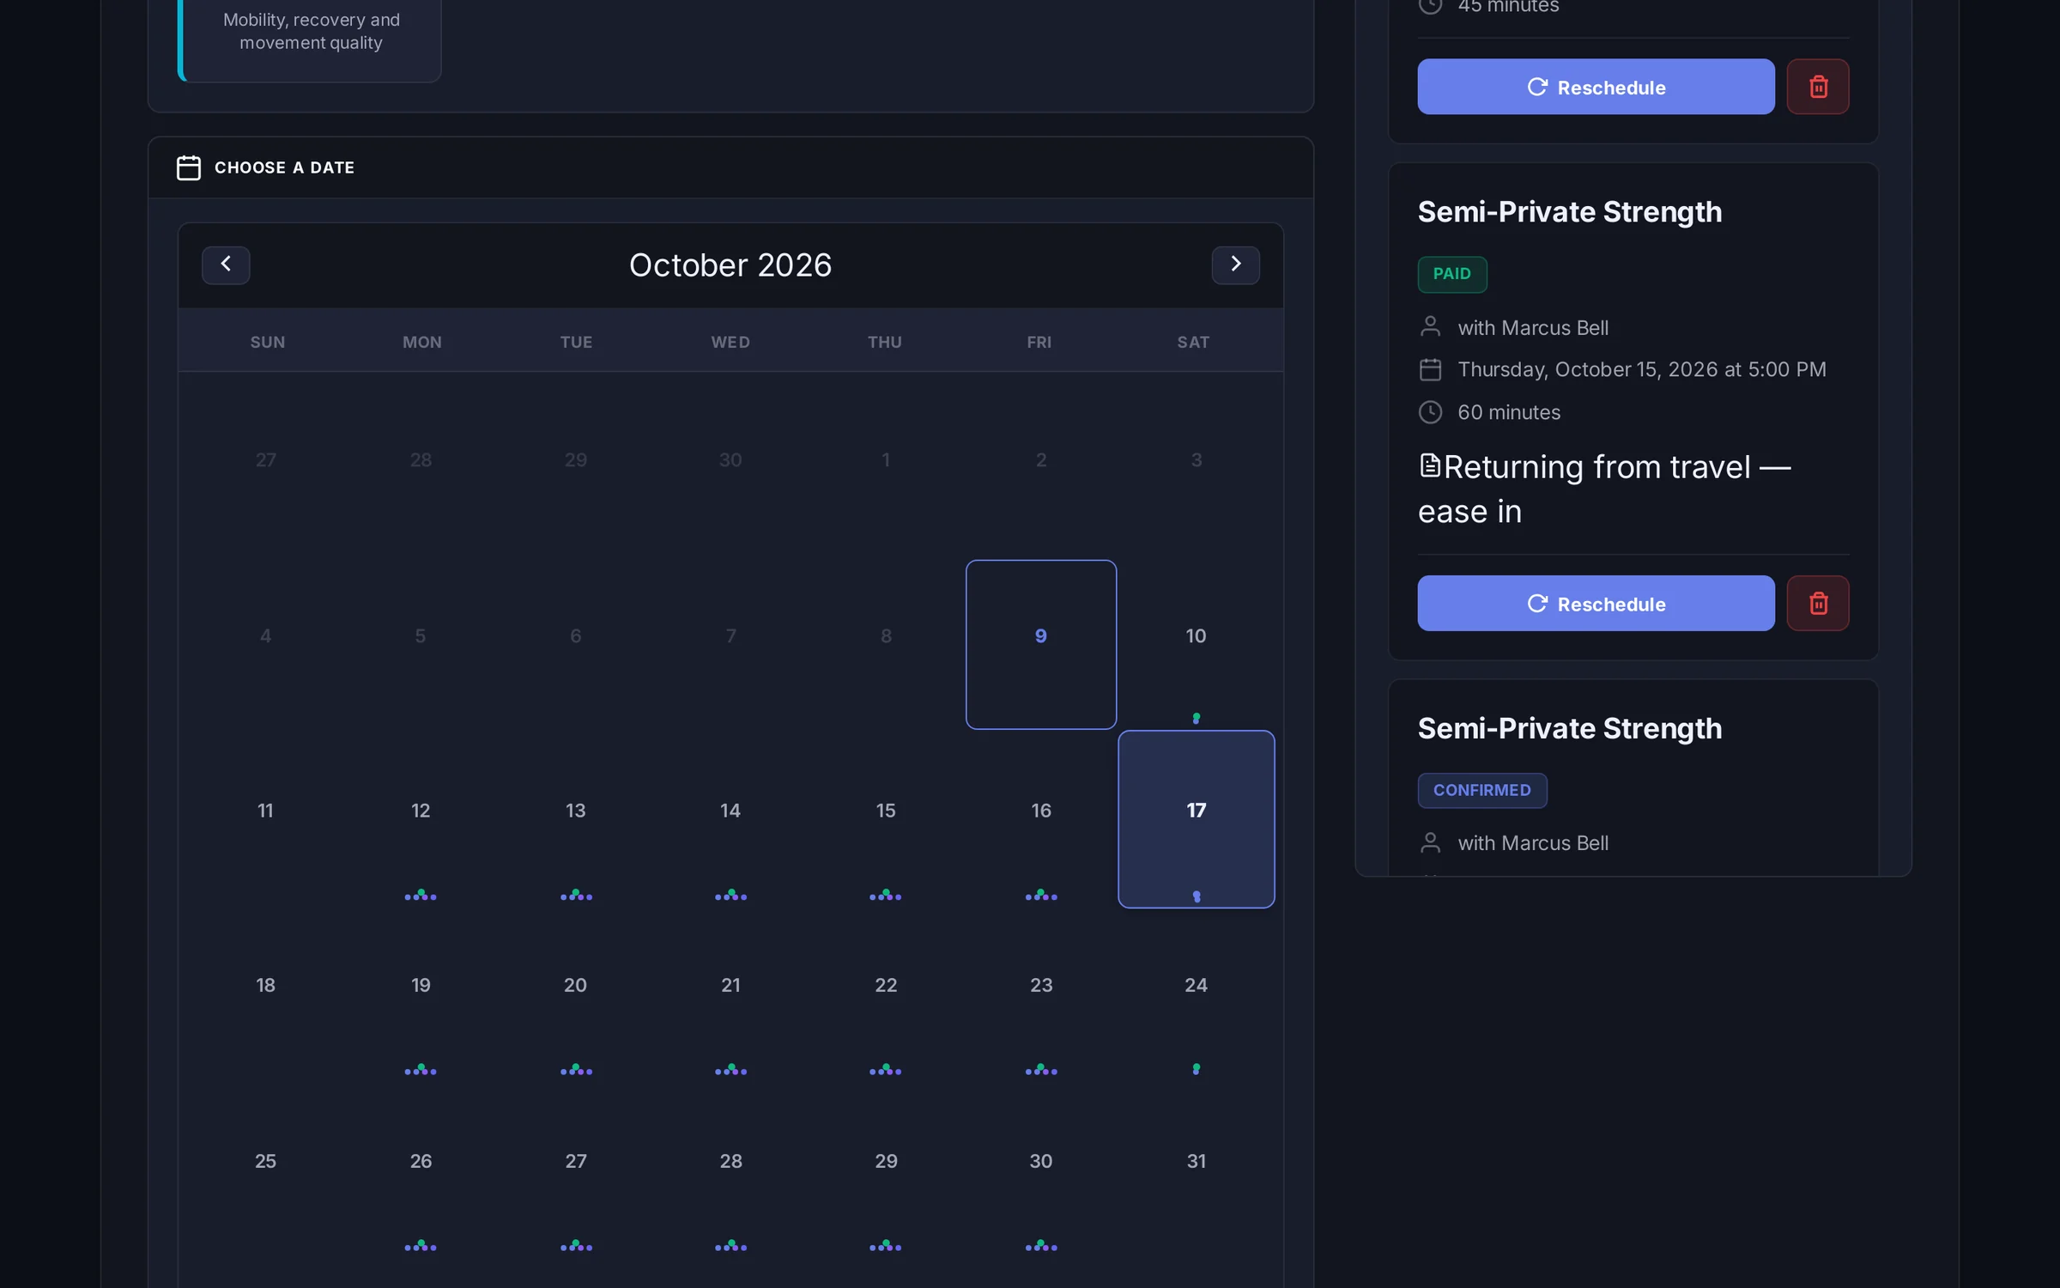Choose October 25 date cell
This screenshot has width=2060, height=1288.
pyautogui.click(x=265, y=1169)
